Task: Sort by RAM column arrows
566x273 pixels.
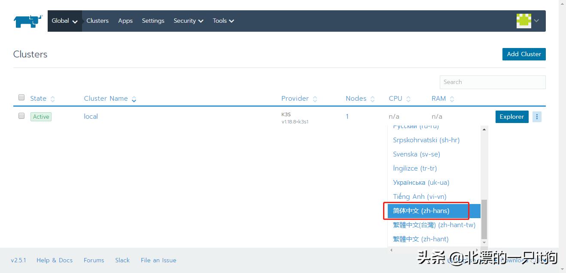Action: click(452, 99)
